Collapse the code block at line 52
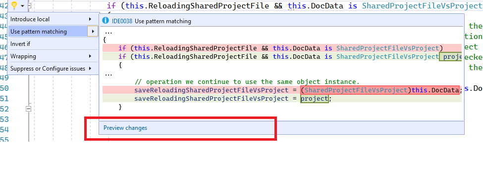Viewport: 483px width, 194px height. point(28,109)
